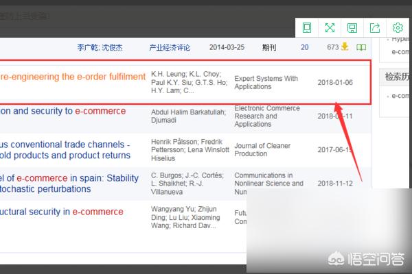Open article on security to e-commerce
The width and height of the screenshot is (412, 274).
point(62,111)
